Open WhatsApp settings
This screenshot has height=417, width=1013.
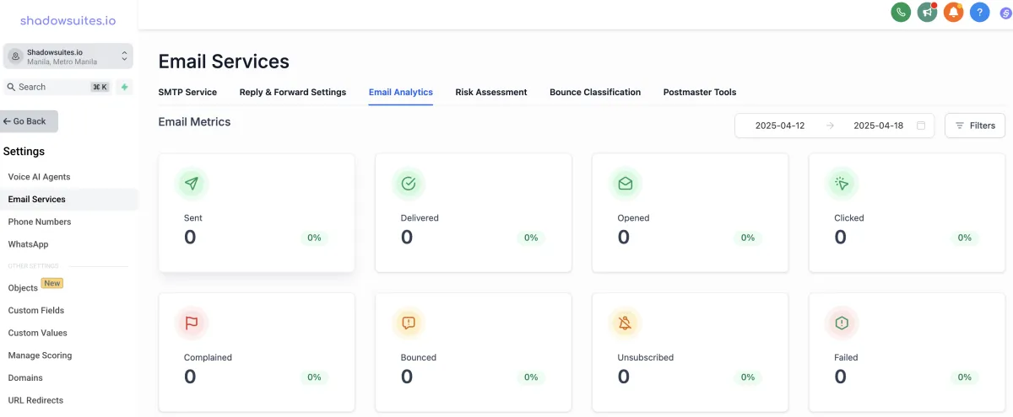pyautogui.click(x=29, y=244)
